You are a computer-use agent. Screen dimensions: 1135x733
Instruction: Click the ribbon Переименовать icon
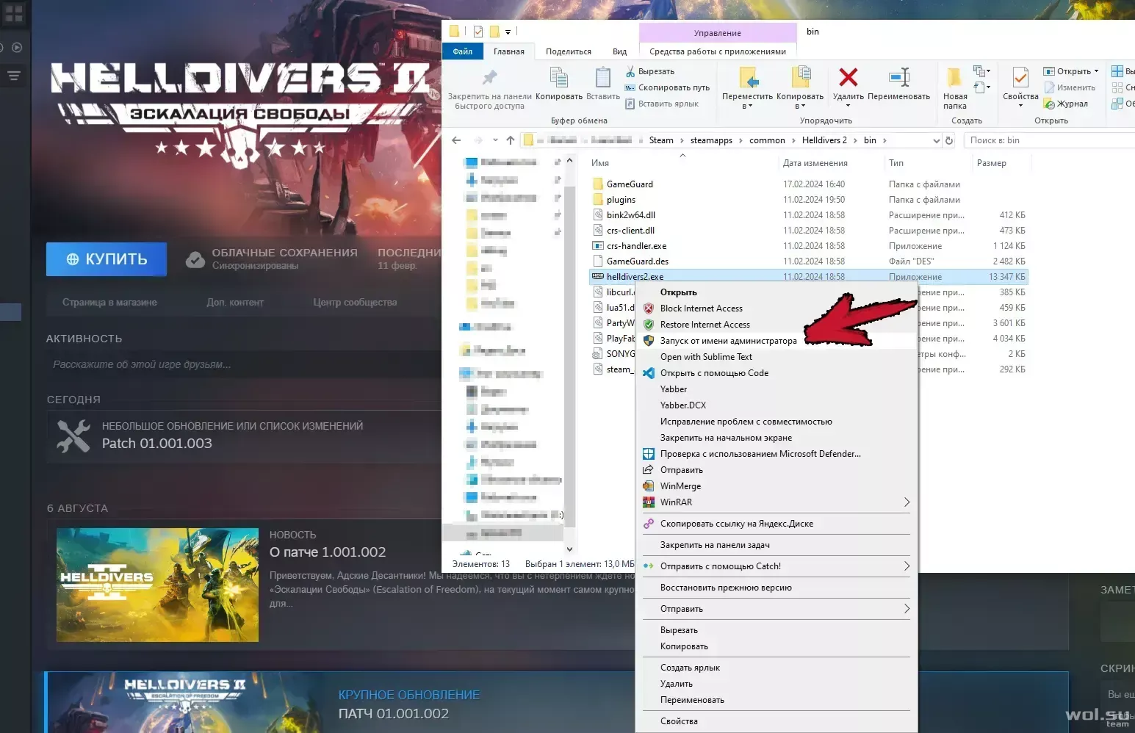(x=899, y=76)
